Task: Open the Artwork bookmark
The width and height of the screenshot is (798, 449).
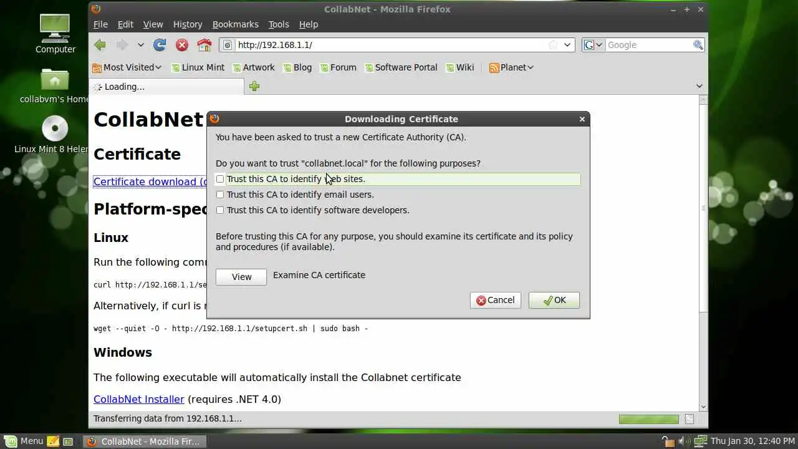Action: 253,67
